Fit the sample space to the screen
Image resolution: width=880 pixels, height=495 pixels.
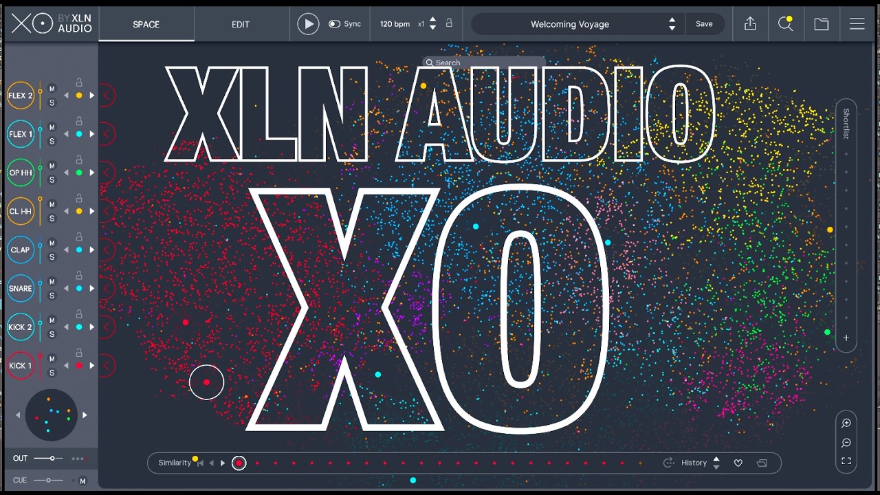[846, 461]
